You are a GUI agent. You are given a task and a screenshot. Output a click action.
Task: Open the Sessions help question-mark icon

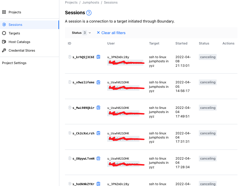(88, 13)
